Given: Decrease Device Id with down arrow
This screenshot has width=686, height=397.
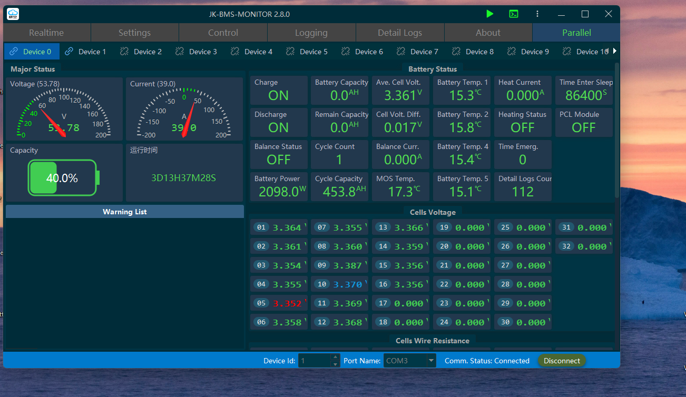Looking at the screenshot, I should pos(335,364).
